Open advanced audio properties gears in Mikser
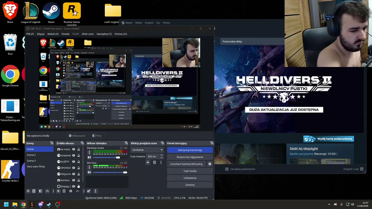This screenshot has height=209, width=372. (89, 191)
